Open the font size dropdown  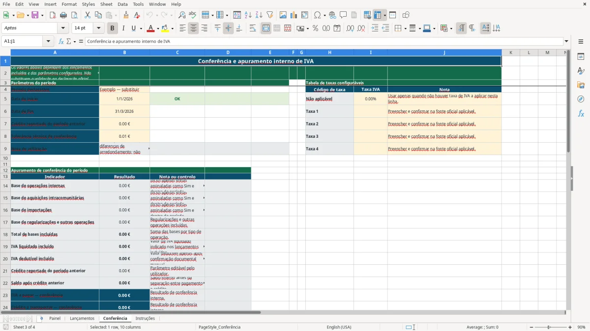click(99, 28)
